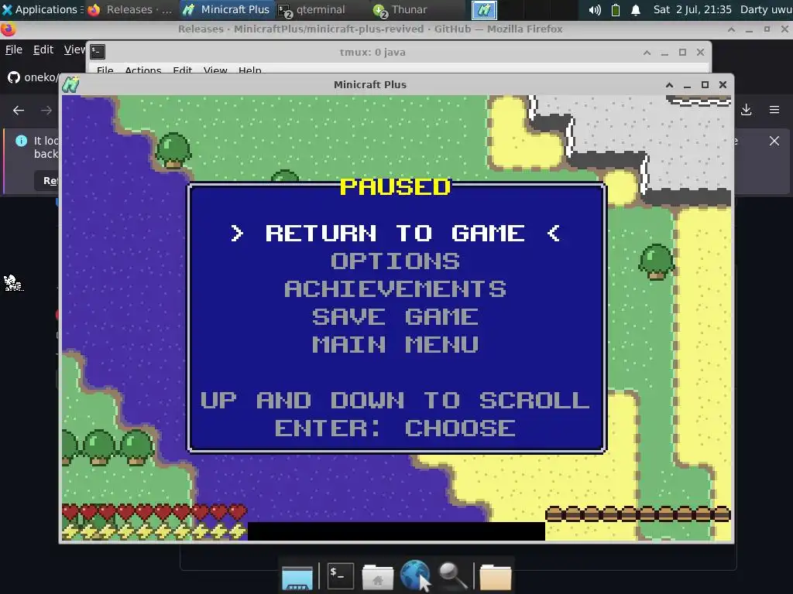793x594 pixels.
Task: Click the terminal icon in tmux title bar
Action: pos(98,52)
